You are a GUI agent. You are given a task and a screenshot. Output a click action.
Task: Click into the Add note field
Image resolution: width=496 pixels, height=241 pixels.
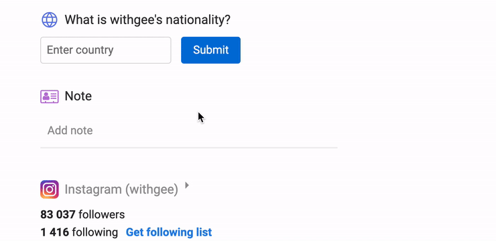pyautogui.click(x=189, y=131)
